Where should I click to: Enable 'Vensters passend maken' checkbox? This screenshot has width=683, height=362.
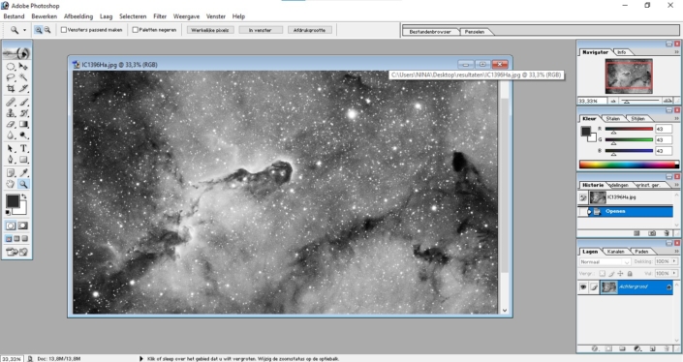point(64,30)
